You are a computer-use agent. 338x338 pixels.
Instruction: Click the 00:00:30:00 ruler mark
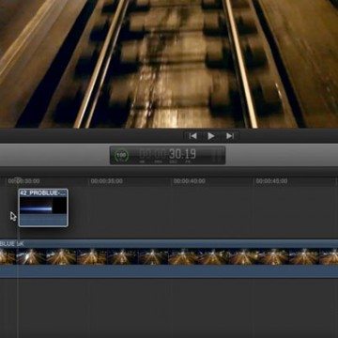23,181
